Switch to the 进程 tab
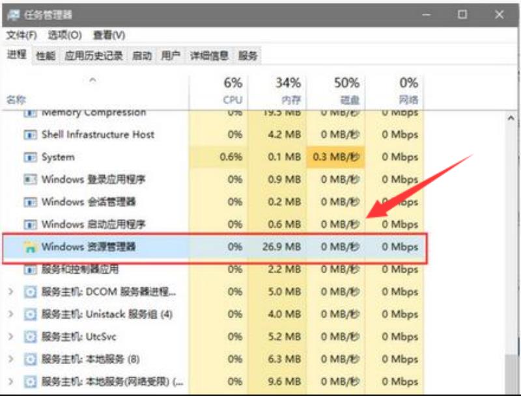This screenshot has width=521, height=396. (x=17, y=55)
